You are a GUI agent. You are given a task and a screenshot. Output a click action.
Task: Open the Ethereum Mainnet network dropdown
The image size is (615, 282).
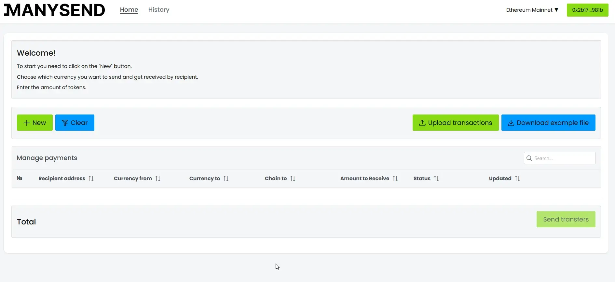[532, 10]
